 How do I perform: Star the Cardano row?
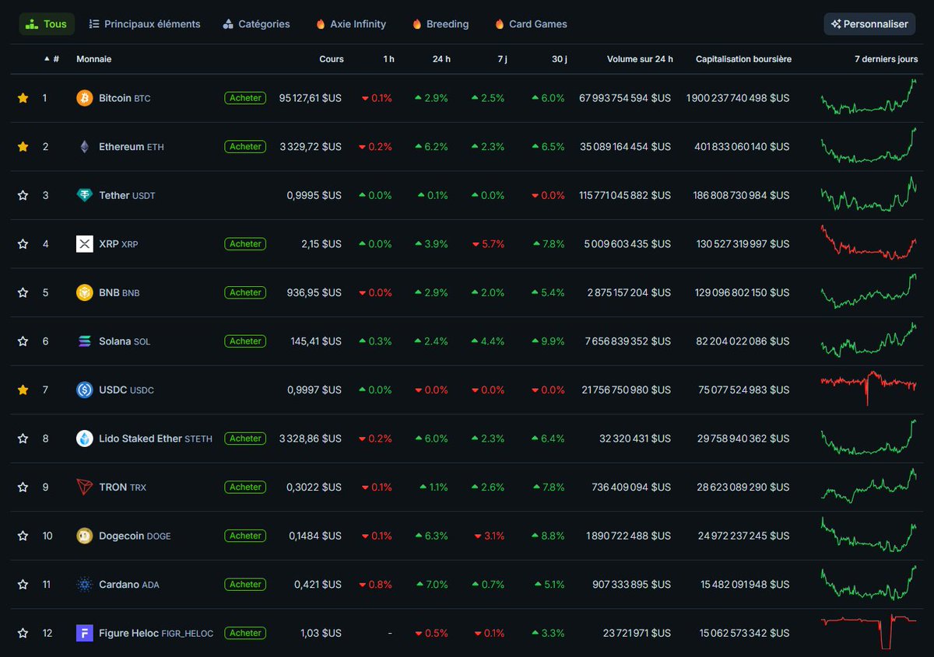coord(23,584)
